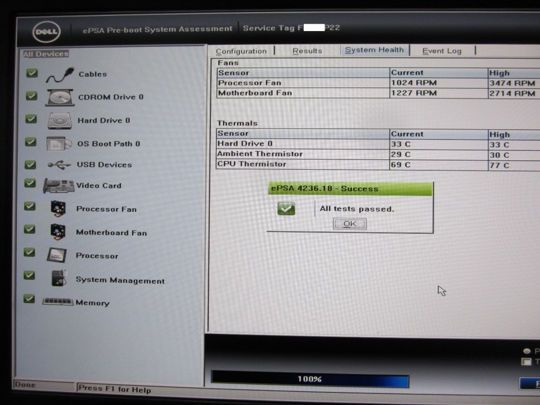The image size is (540, 405).
Task: Click OK in the Success dialog
Action: pyautogui.click(x=350, y=224)
